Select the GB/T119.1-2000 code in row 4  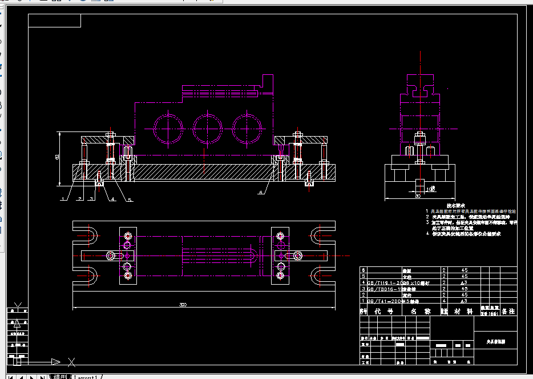[x=387, y=282]
